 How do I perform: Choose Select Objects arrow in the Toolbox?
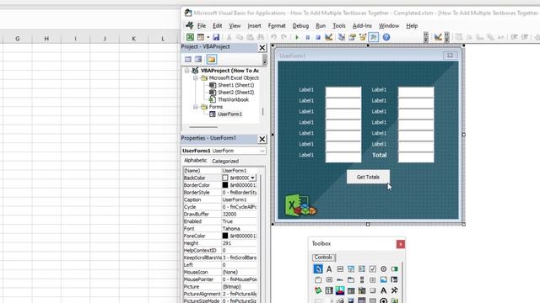[x=318, y=269]
